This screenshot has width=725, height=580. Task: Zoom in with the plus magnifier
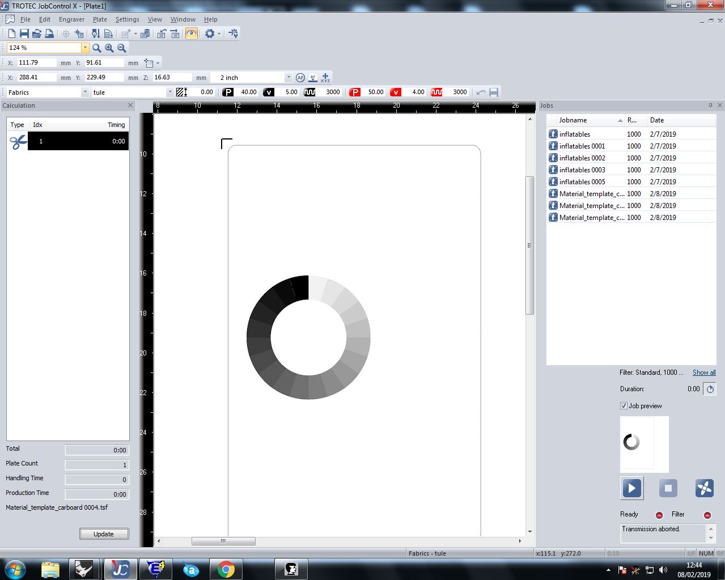coord(109,48)
